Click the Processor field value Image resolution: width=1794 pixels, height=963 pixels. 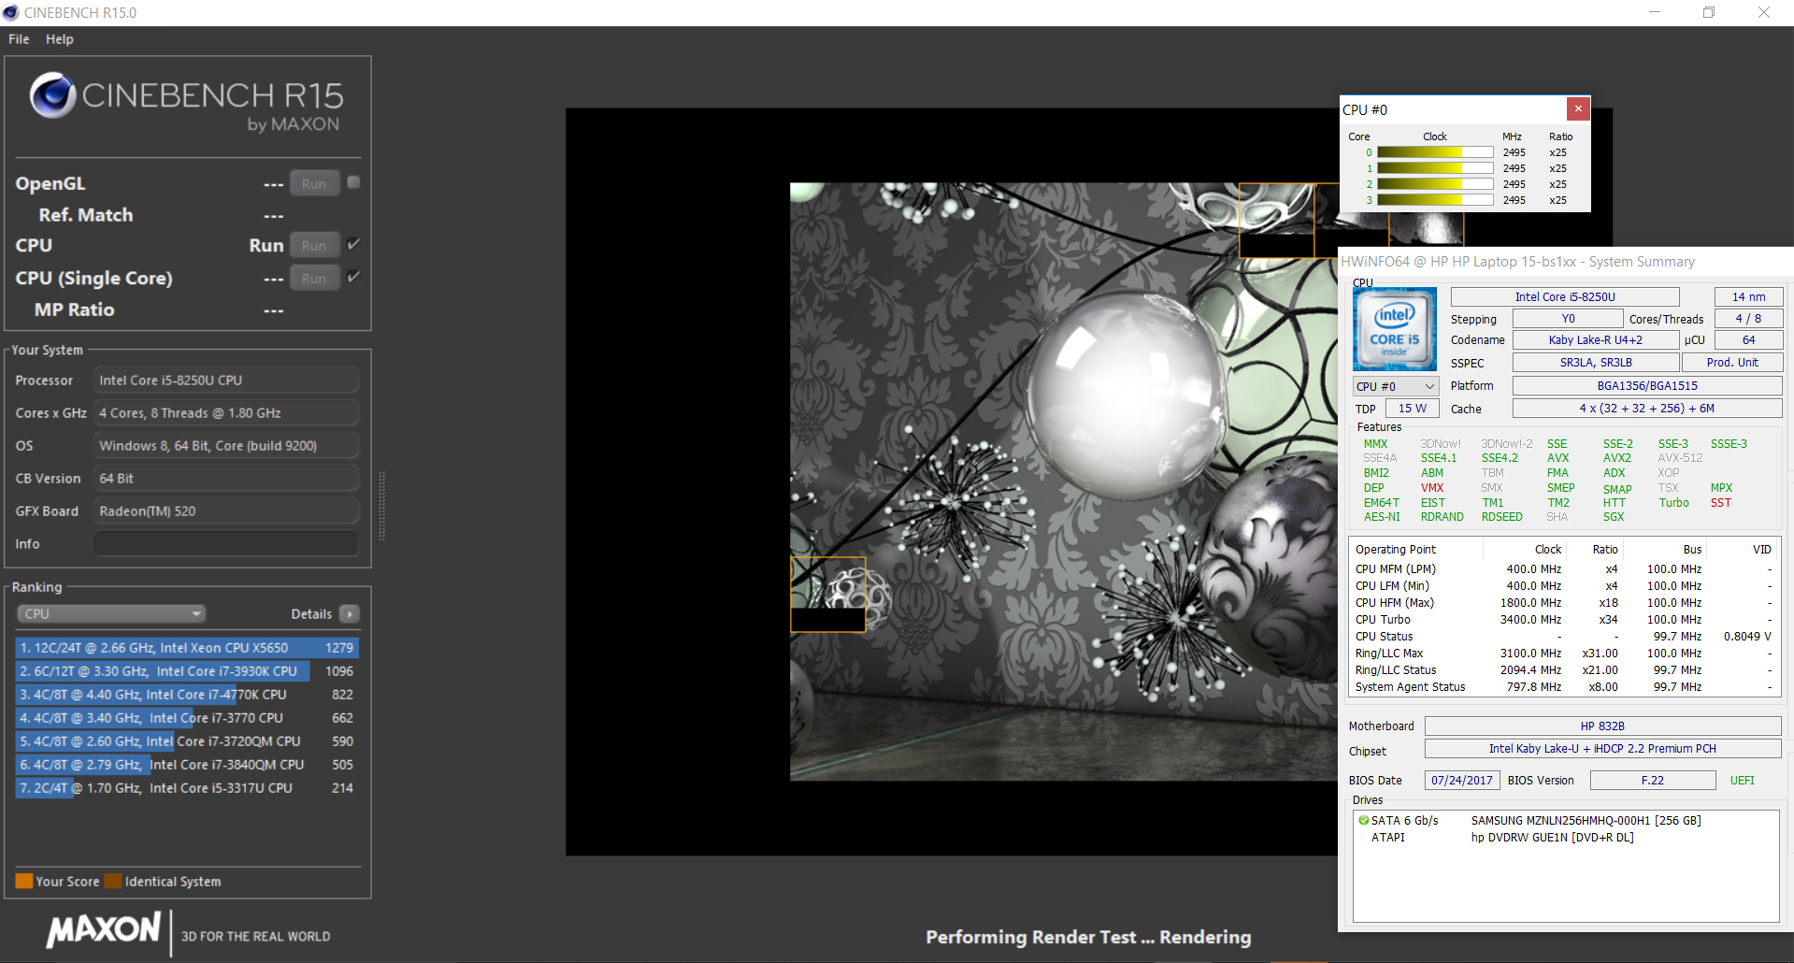[x=226, y=380]
